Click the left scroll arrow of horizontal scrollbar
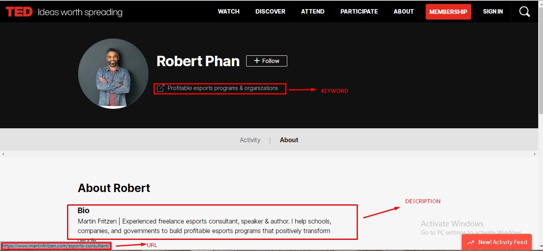Viewport: 543px width, 251px height. coord(3,154)
